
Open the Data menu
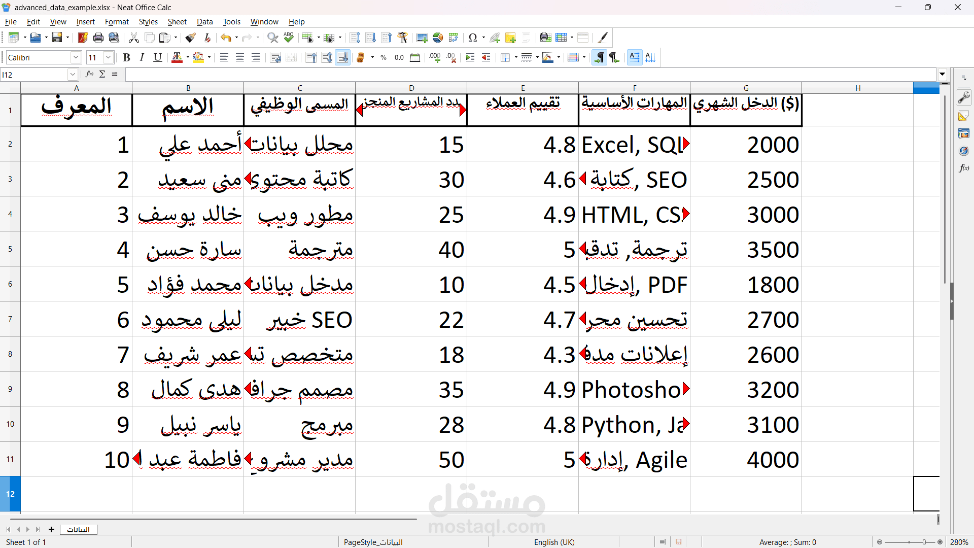tap(204, 21)
